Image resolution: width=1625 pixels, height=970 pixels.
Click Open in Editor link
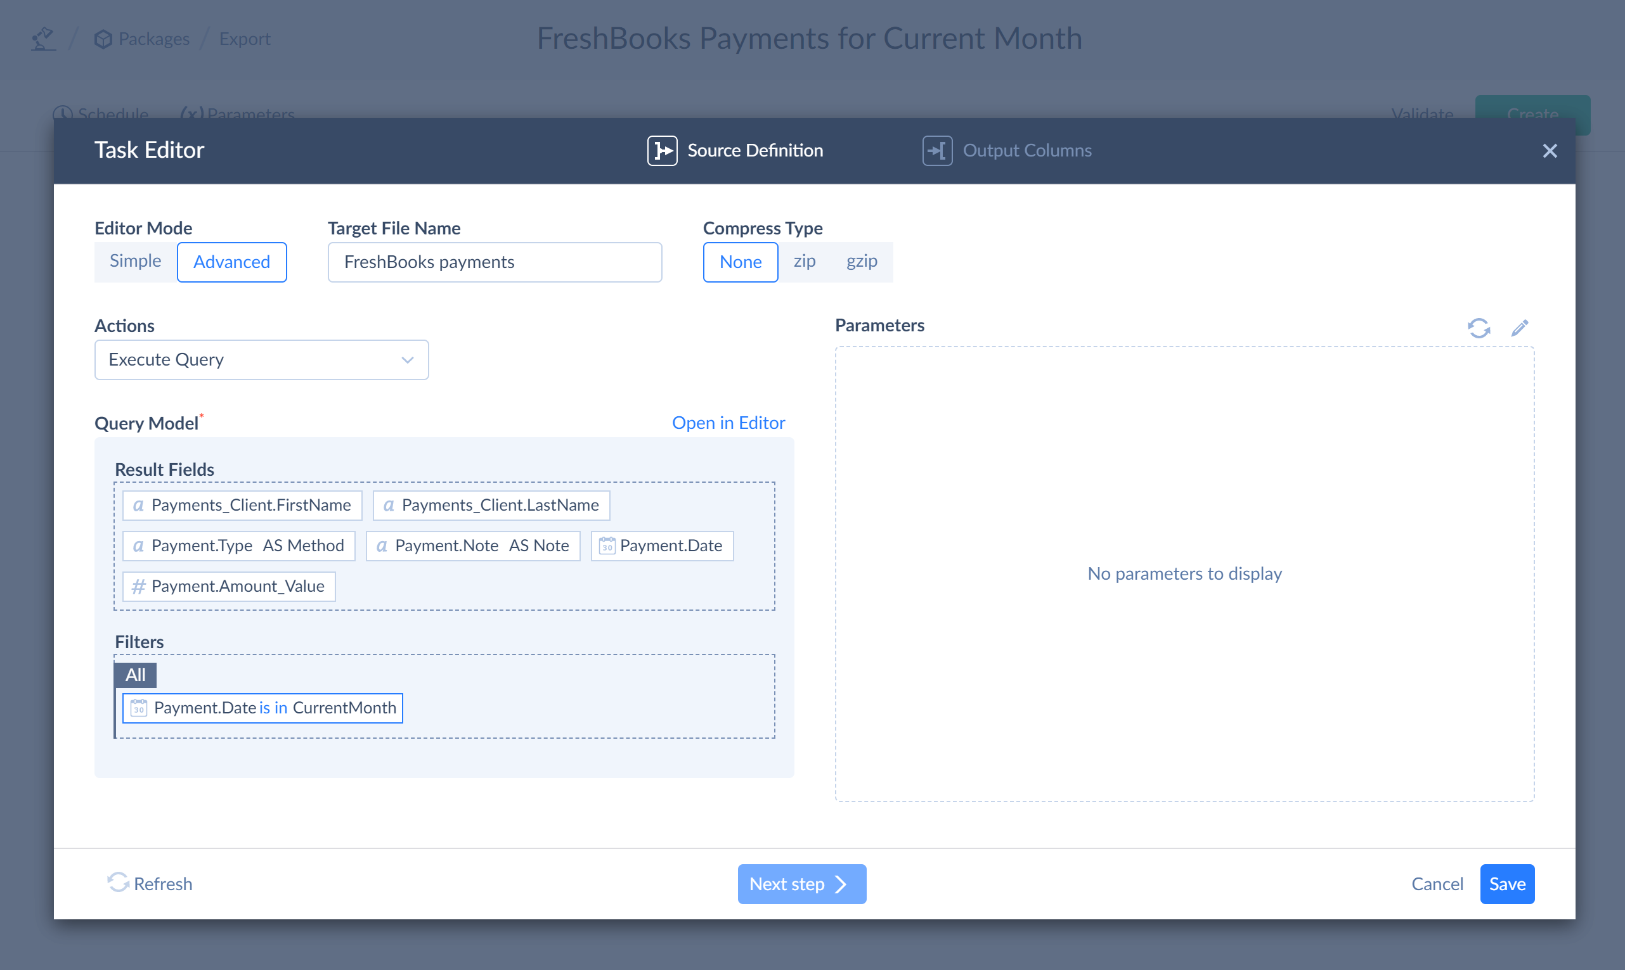728,423
